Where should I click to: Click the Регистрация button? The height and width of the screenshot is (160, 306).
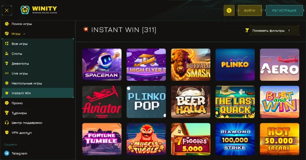click(284, 10)
